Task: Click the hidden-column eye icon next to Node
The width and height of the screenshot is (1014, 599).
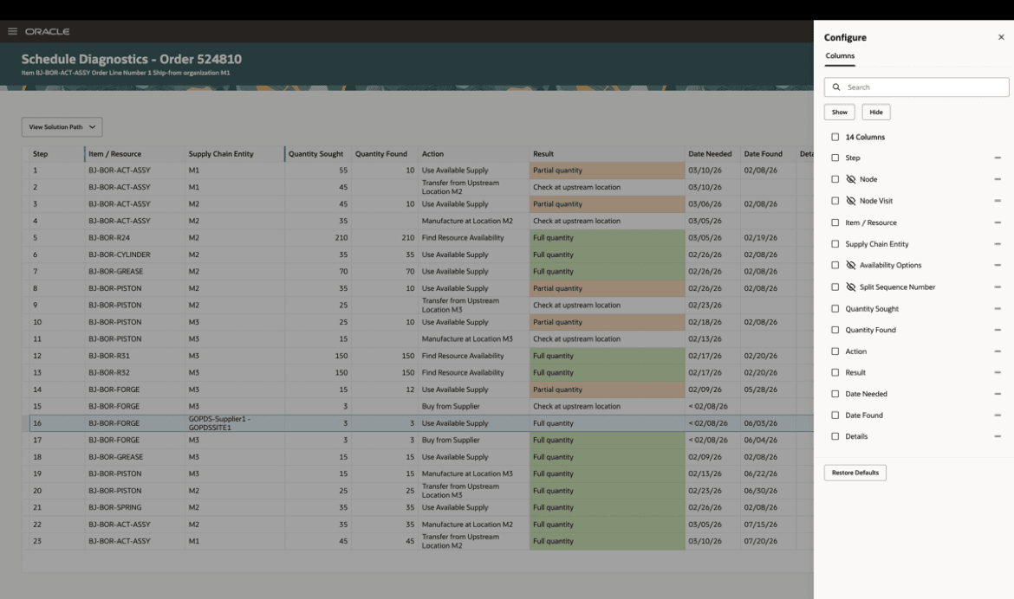Action: pos(849,179)
